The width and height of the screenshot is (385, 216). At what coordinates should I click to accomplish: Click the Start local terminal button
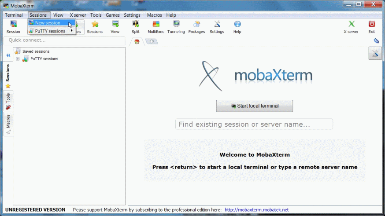point(254,106)
